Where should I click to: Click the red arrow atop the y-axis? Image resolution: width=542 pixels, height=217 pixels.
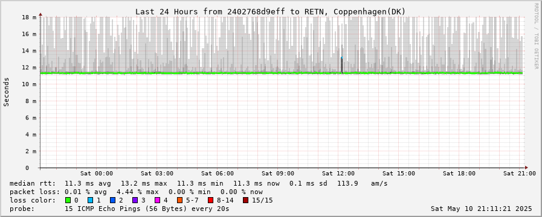point(40,14)
